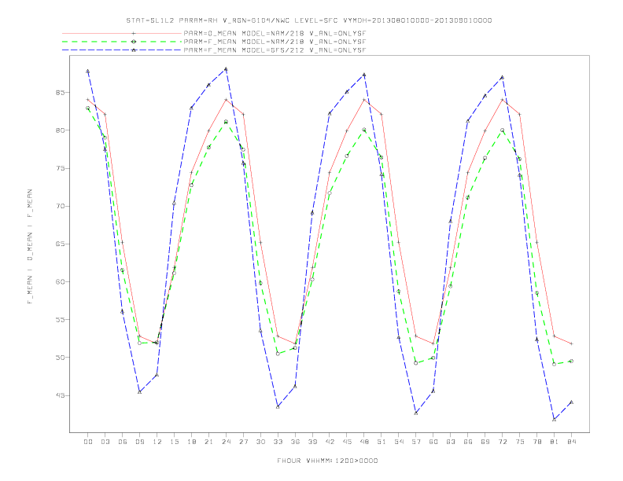
Task: Click y-axis tick value 80
Action: [x=60, y=130]
